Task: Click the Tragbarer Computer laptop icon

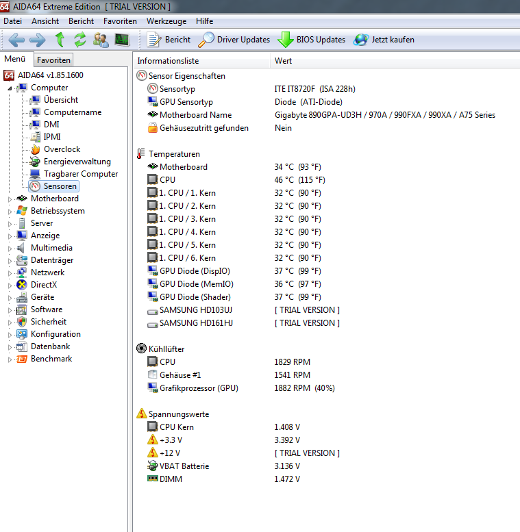Action: click(x=36, y=174)
